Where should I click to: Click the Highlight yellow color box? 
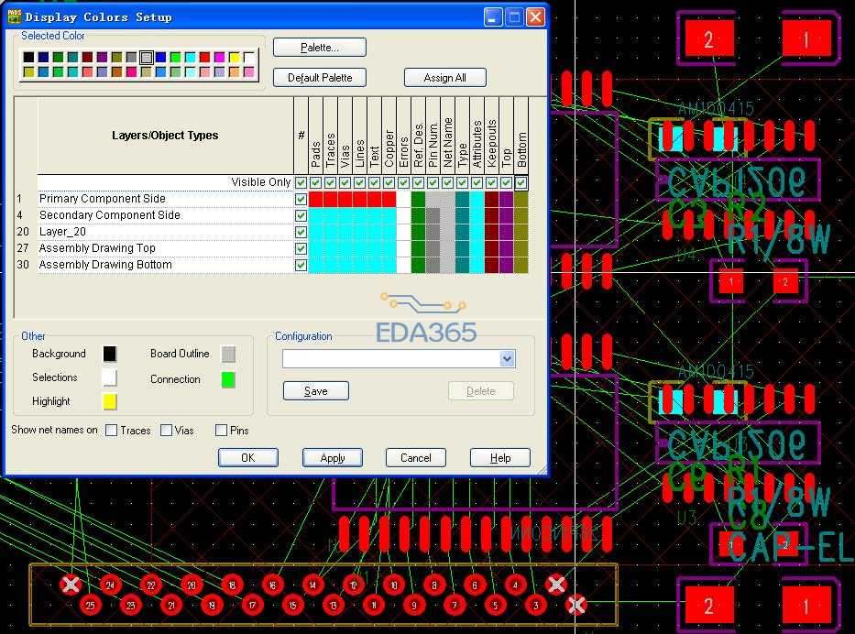pyautogui.click(x=110, y=401)
